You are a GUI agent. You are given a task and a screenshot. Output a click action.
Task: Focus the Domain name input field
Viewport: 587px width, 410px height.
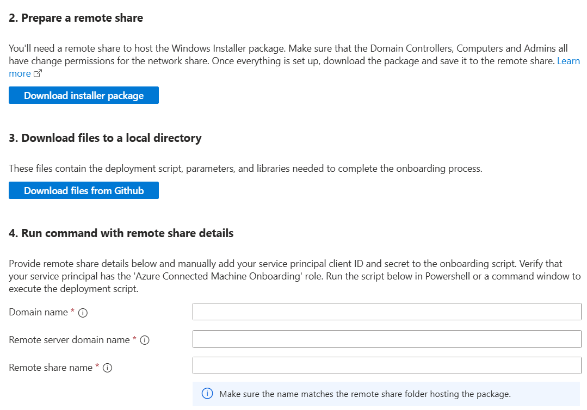387,312
